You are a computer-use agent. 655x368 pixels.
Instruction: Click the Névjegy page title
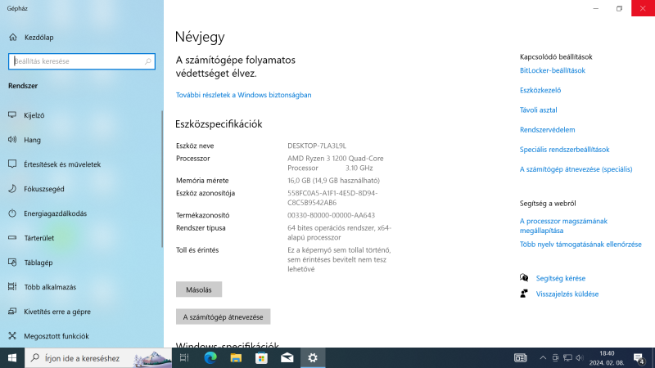(x=200, y=37)
